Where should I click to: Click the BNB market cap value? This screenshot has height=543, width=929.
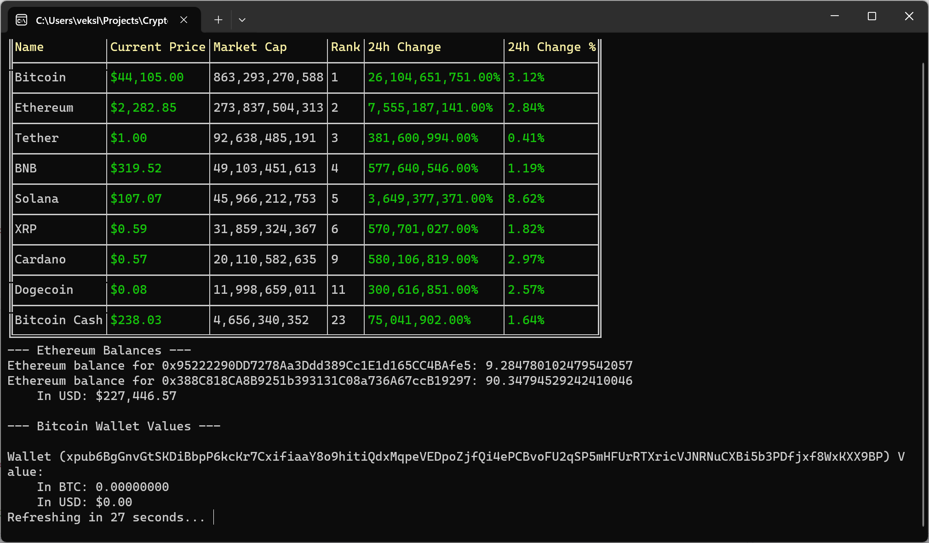(x=264, y=168)
